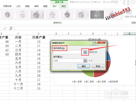Switch to the 设计 chart tools tab
The width and height of the screenshot is (136, 102).
[55, 6]
